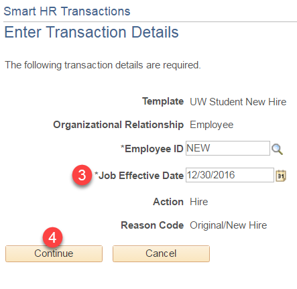Click the Job Effective Date input field
The image size is (297, 289).
pos(230,175)
